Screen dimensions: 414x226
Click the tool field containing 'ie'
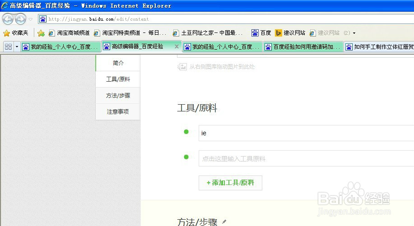click(x=306, y=133)
